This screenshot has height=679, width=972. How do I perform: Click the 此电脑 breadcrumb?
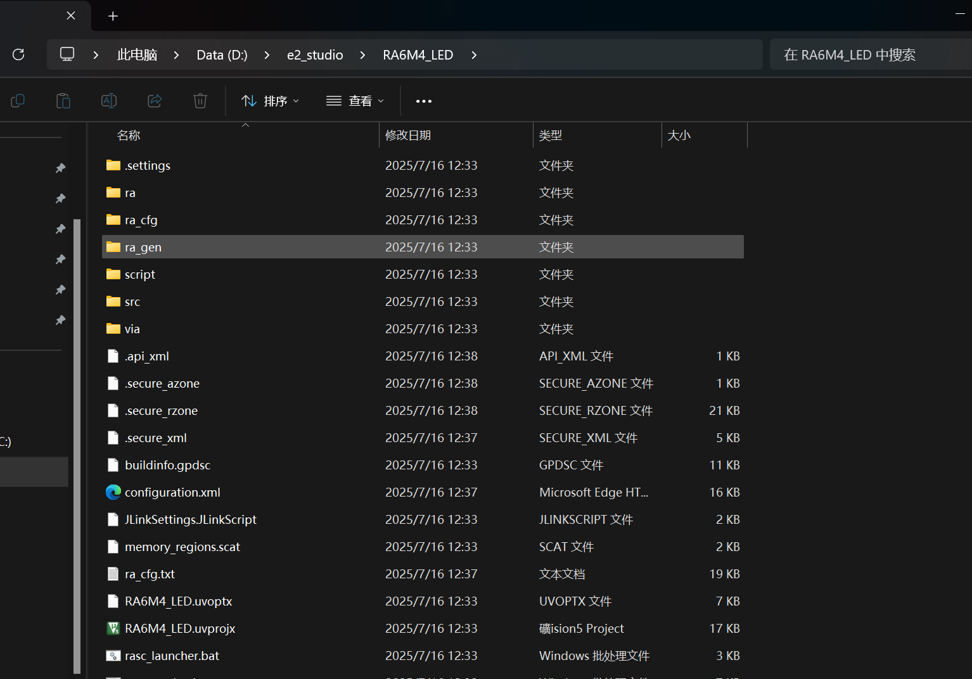point(137,55)
